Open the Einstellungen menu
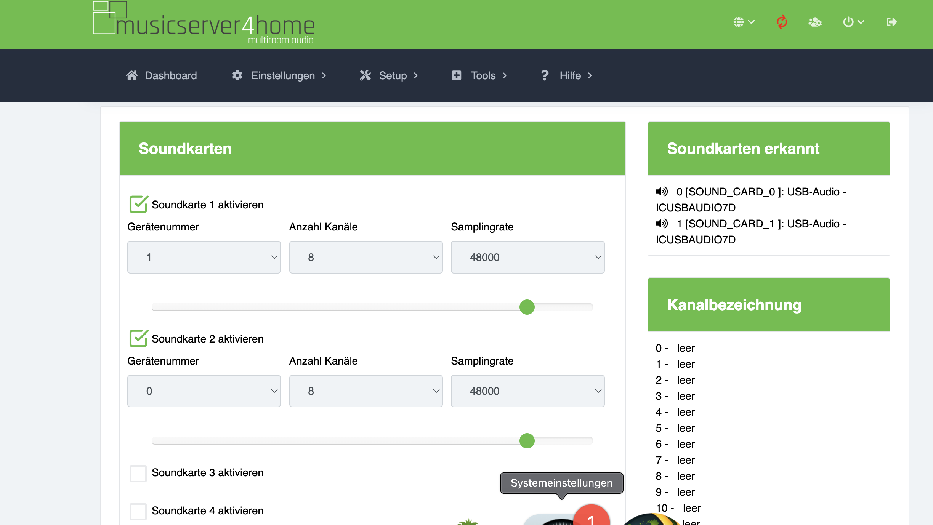The height and width of the screenshot is (525, 933). (283, 75)
